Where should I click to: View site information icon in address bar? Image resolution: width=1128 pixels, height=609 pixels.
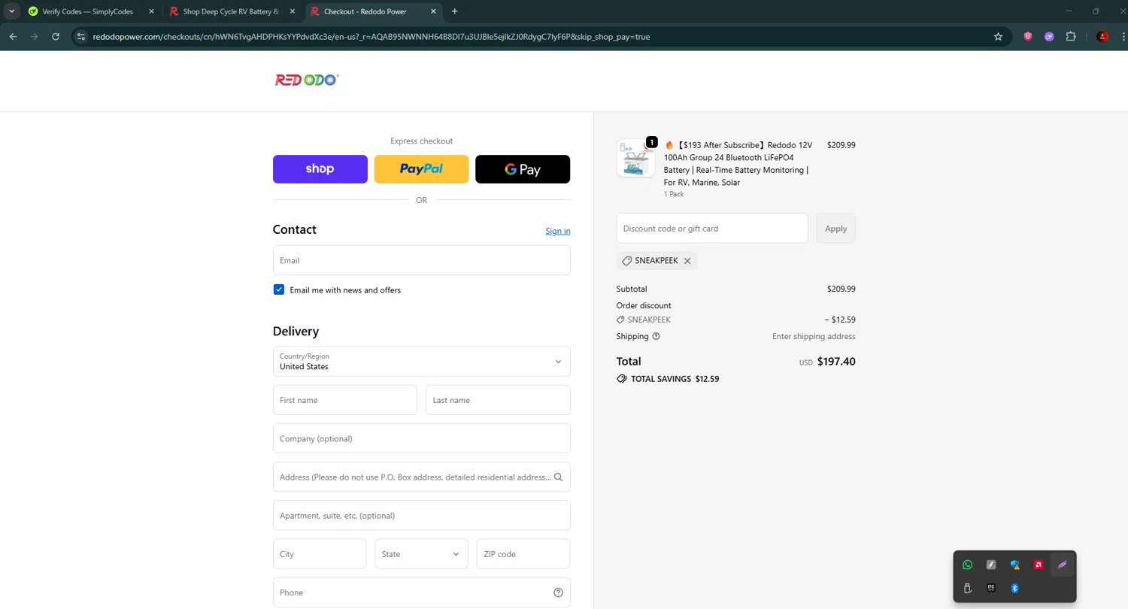pyautogui.click(x=81, y=36)
